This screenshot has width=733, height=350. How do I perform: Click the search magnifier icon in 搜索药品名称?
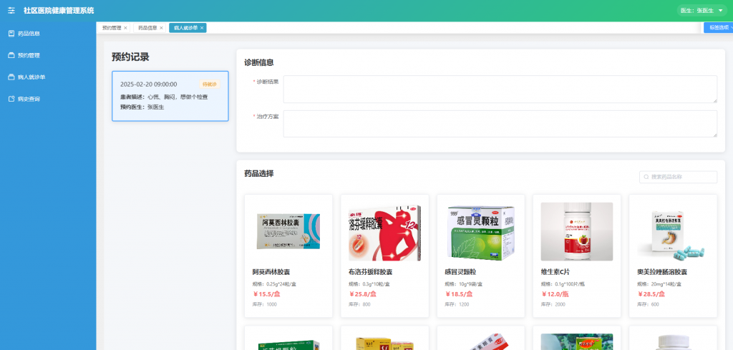pos(646,177)
